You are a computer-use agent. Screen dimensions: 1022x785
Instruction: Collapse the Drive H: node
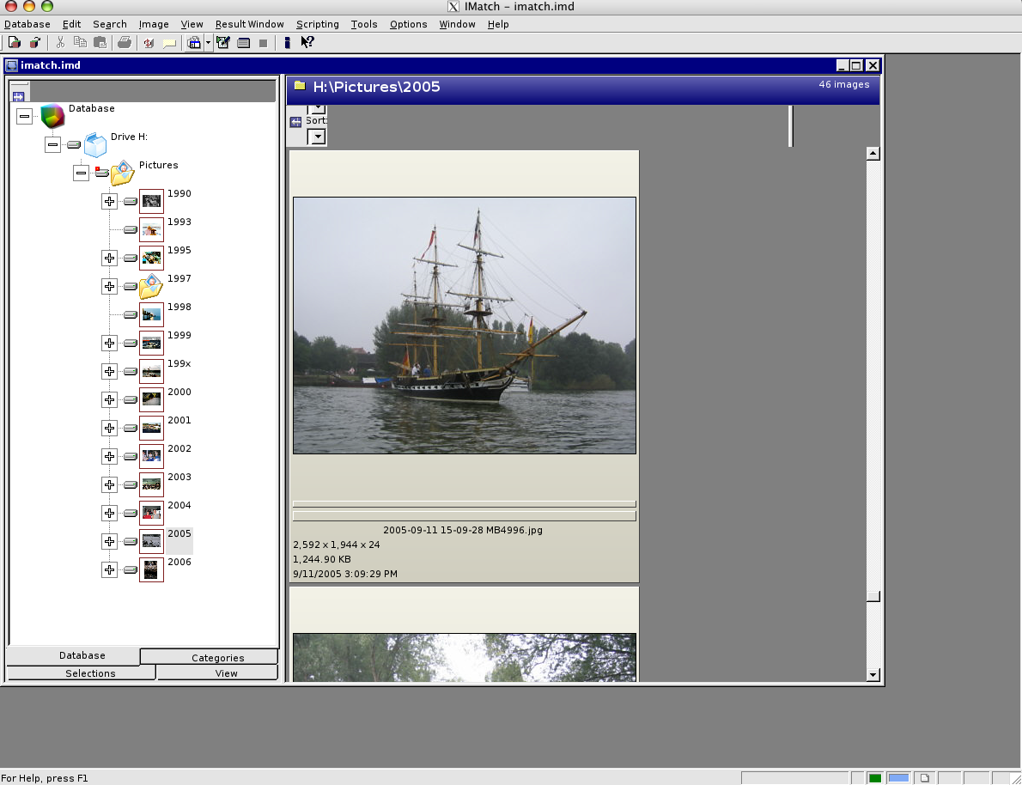click(x=52, y=144)
